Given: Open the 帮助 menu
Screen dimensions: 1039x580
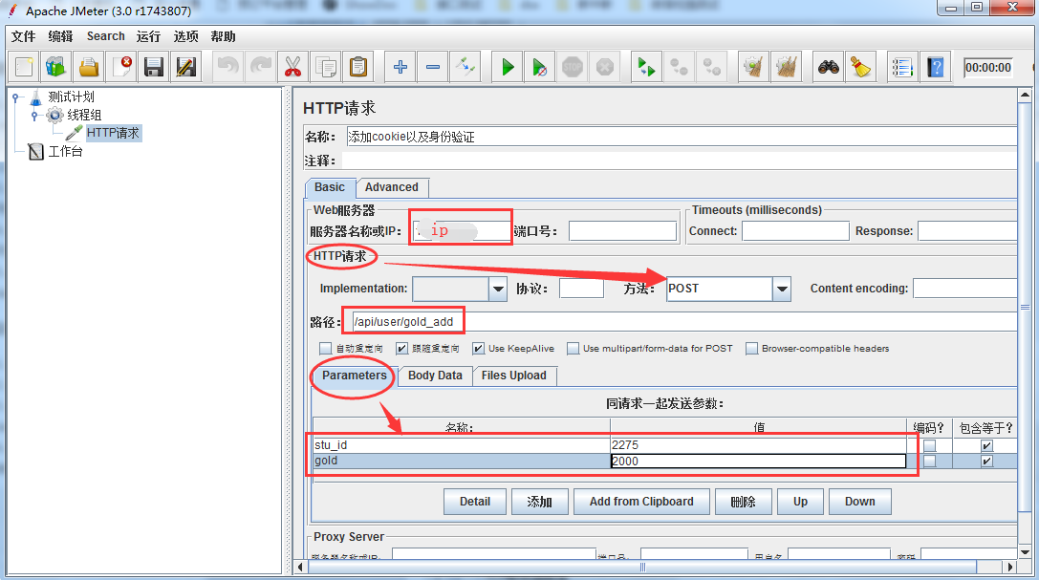Looking at the screenshot, I should click(x=224, y=36).
